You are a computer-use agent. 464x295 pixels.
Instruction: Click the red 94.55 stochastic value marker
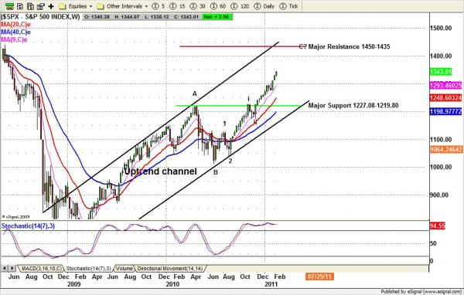[x=437, y=225]
